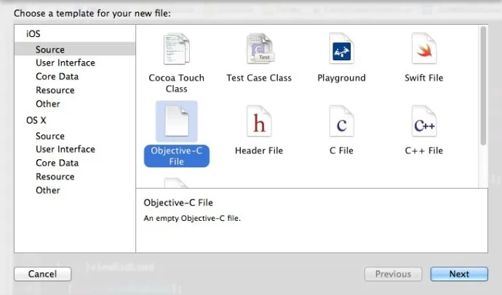Viewport: 502px width, 295px height.
Task: Select Resource under iOS
Action: click(55, 90)
